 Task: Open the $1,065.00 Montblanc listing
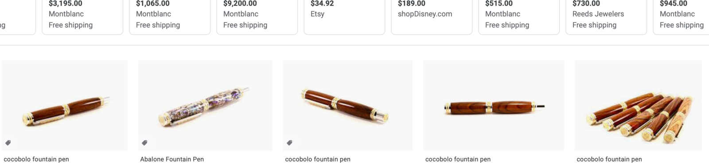click(170, 17)
